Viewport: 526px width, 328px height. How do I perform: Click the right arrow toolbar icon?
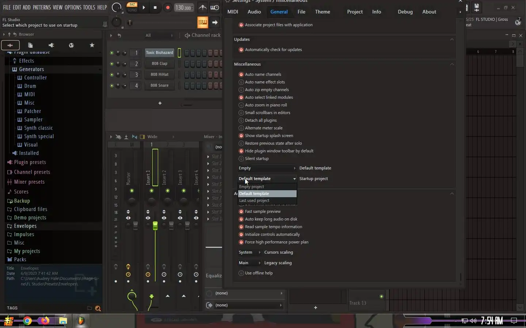coord(215,23)
